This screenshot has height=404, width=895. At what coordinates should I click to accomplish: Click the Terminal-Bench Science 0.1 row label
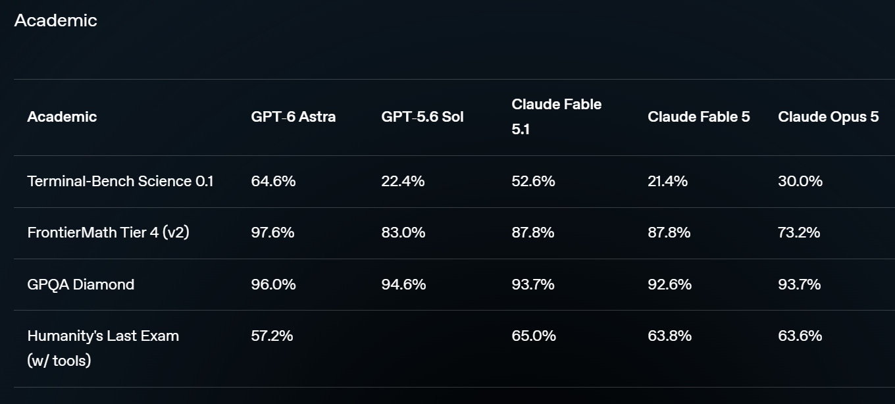(120, 181)
